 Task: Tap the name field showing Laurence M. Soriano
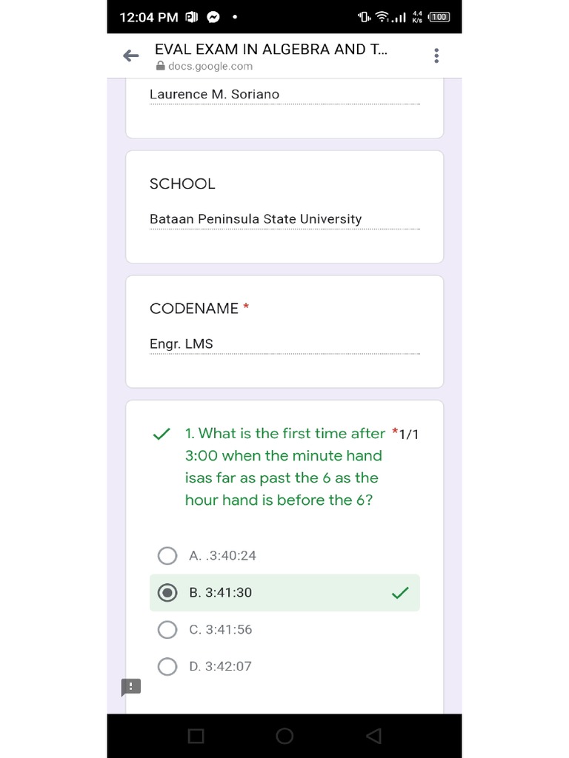click(x=284, y=94)
